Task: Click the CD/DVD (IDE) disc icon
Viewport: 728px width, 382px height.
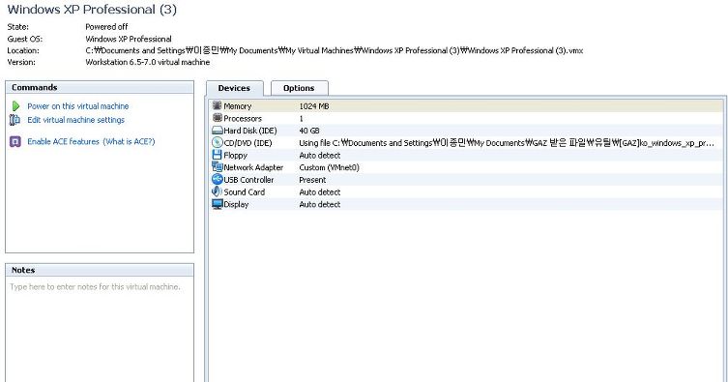Action: click(x=217, y=142)
